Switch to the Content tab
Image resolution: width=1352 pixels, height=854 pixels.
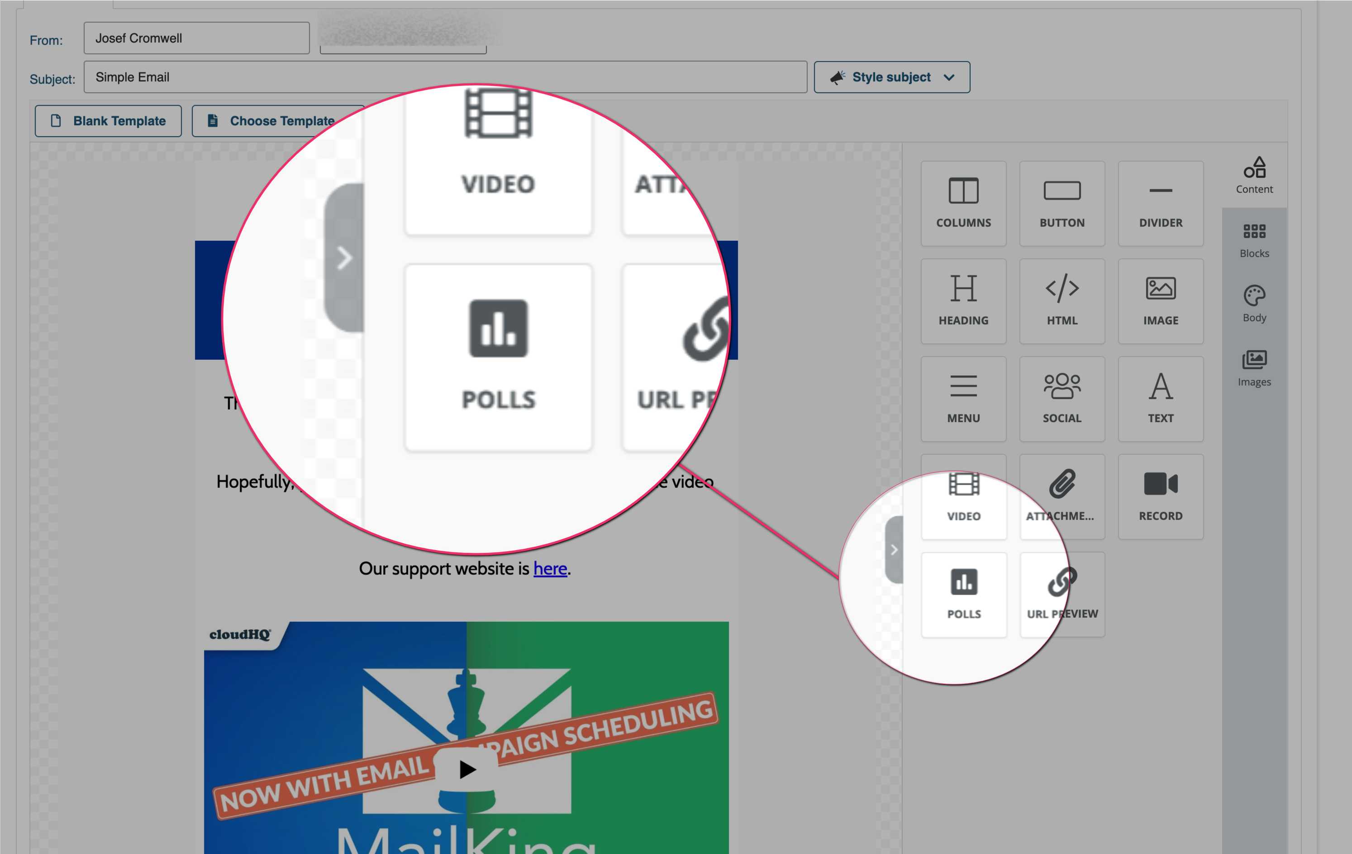(1254, 176)
